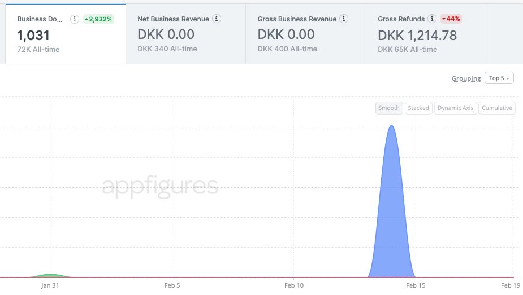This screenshot has height=295, width=523.
Task: Select the Net Business Revenue tab
Action: tap(186, 34)
